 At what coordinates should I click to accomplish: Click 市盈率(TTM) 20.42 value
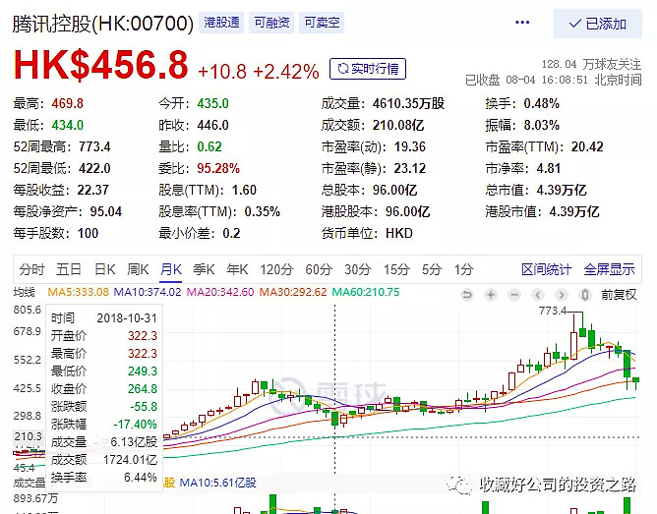coord(587,146)
